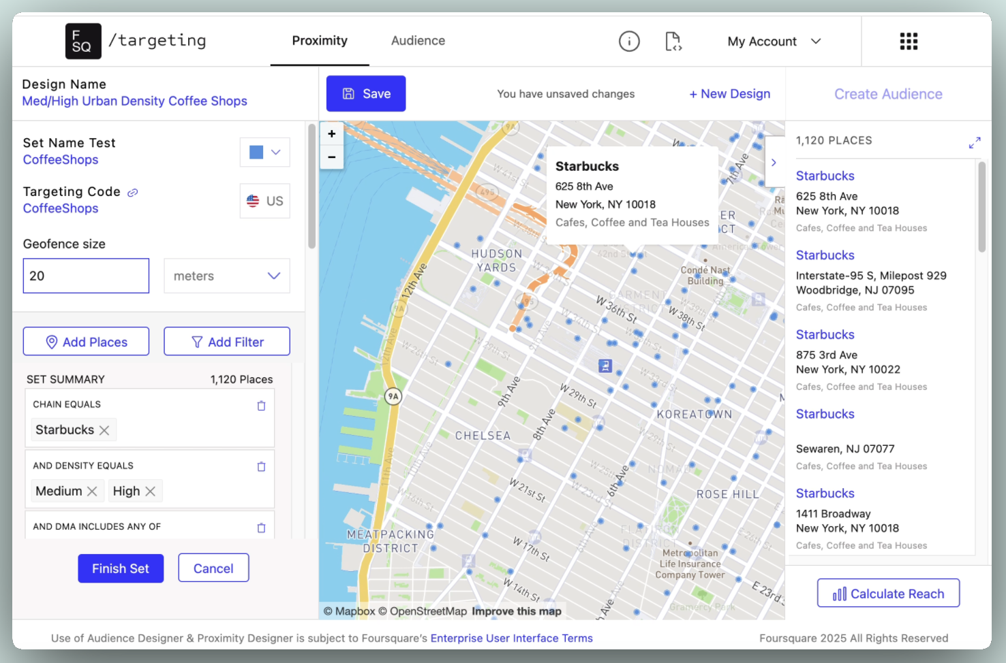Start a New Design
This screenshot has height=663, width=1006.
pyautogui.click(x=729, y=94)
